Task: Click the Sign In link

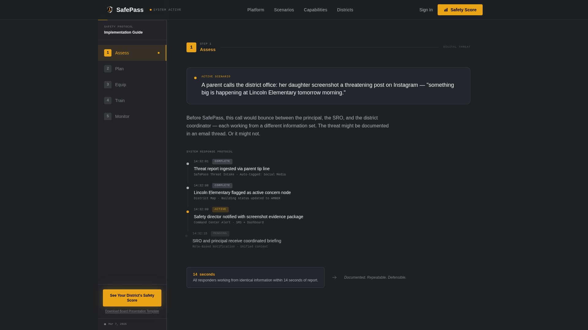Action: point(426,10)
